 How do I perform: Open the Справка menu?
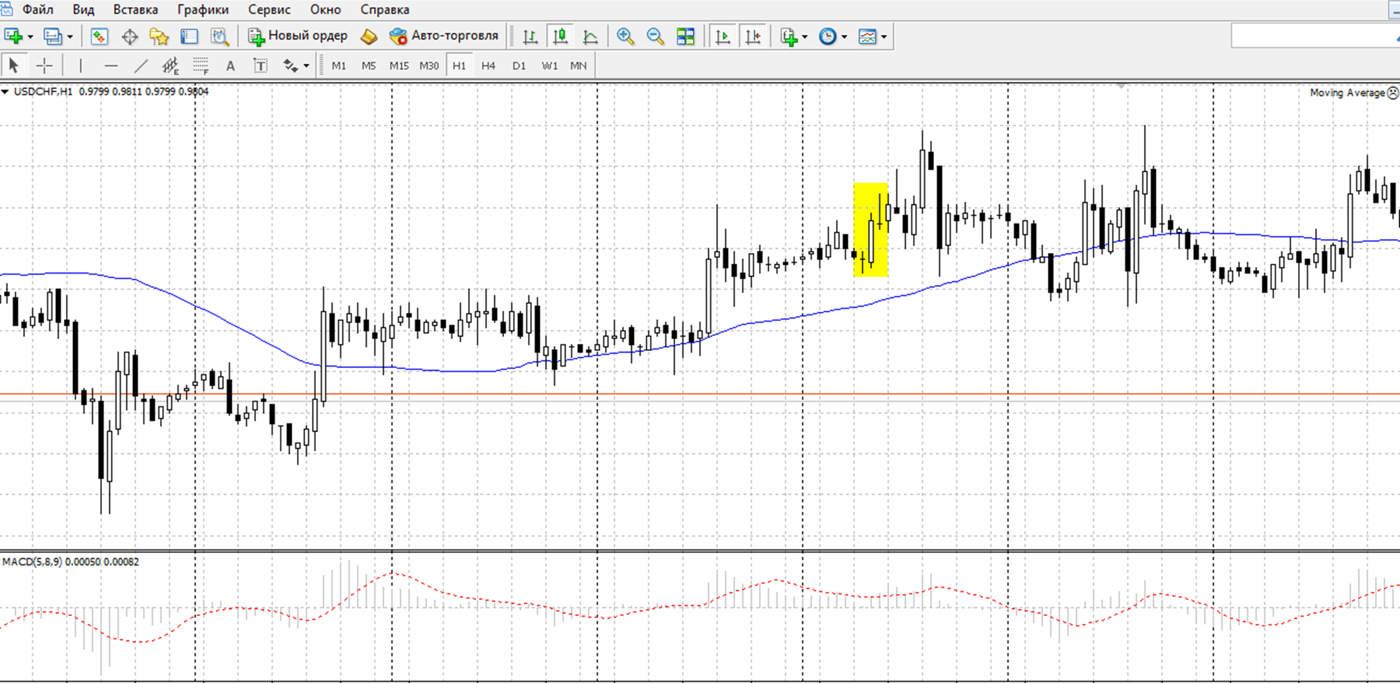385,10
